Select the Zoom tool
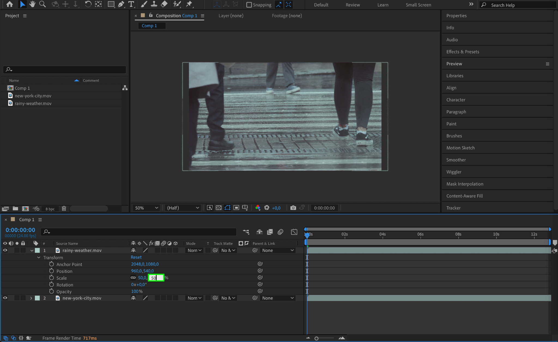558x342 pixels. click(42, 4)
